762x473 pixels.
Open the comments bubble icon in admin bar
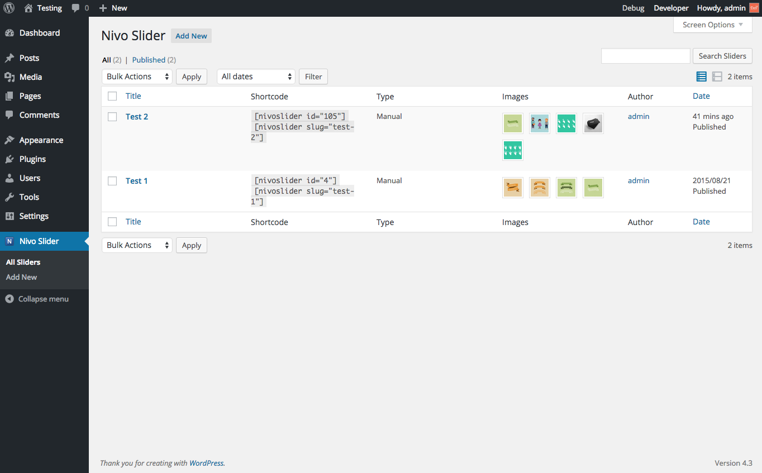pyautogui.click(x=75, y=8)
